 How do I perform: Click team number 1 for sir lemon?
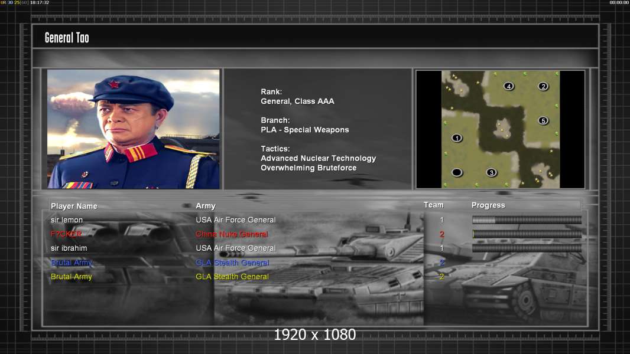tap(441, 219)
